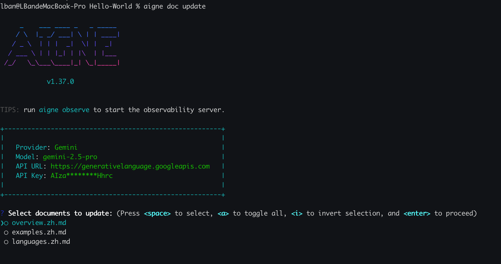501x264 pixels.
Task: Toggle the circle beside overview.zh.md
Action: point(6,223)
